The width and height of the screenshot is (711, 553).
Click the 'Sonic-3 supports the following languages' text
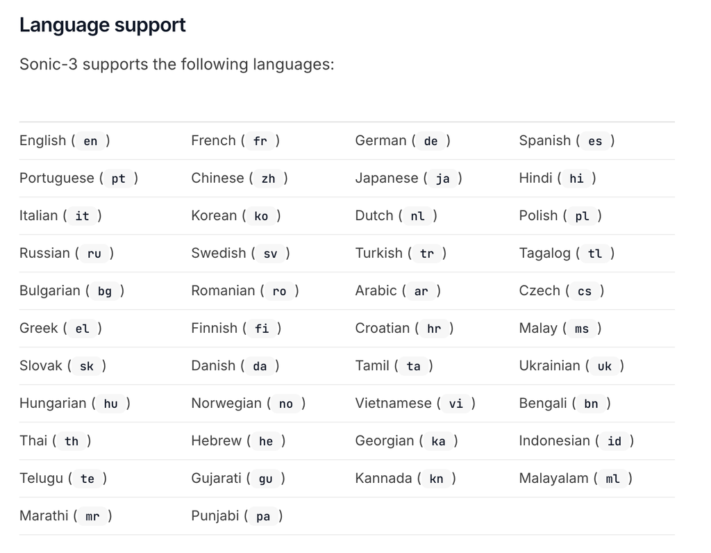point(176,65)
